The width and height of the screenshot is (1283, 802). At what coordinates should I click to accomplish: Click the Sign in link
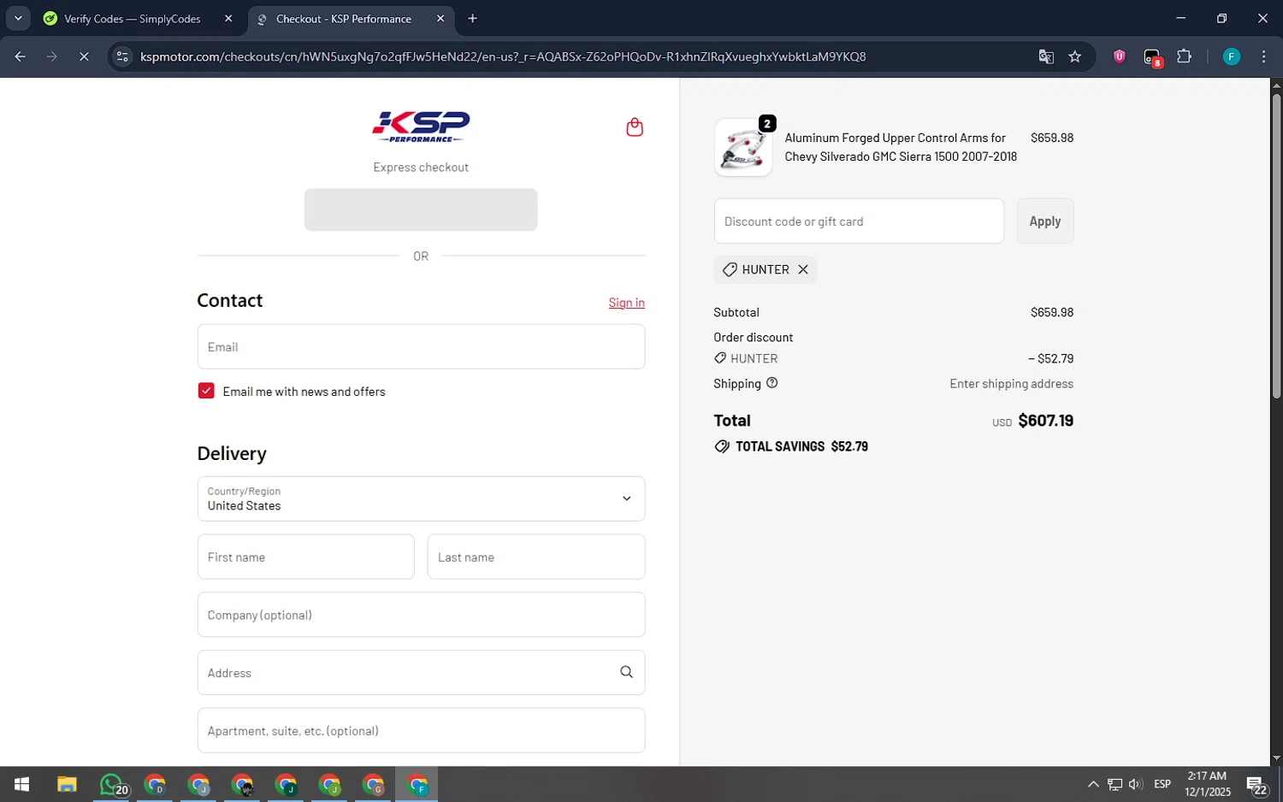[626, 303]
